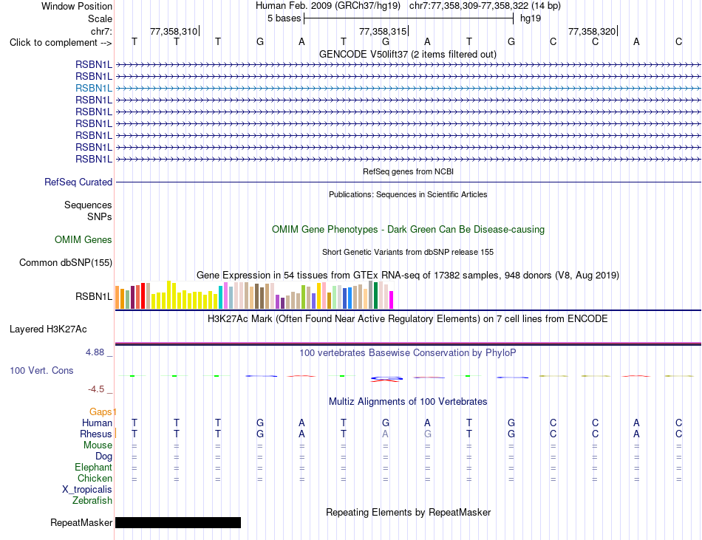
Task: Click the Sequences label of the Publications track
Action: point(88,205)
